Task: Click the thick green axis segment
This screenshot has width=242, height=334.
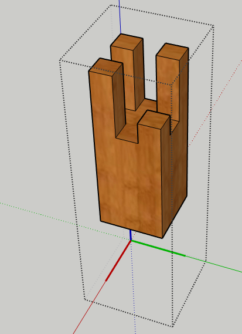Action: point(158,248)
